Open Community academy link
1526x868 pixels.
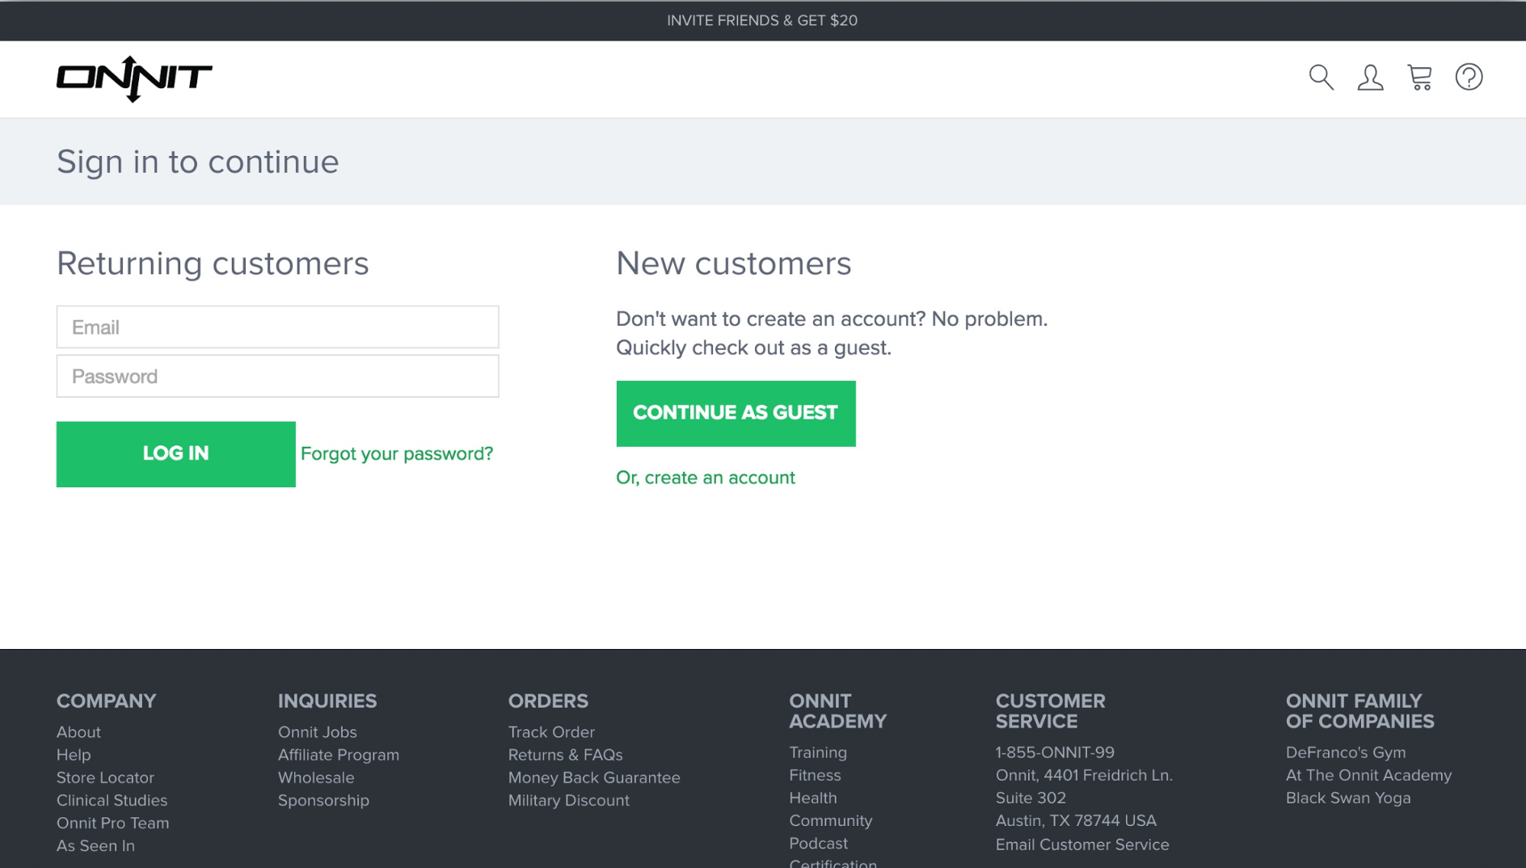[831, 820]
